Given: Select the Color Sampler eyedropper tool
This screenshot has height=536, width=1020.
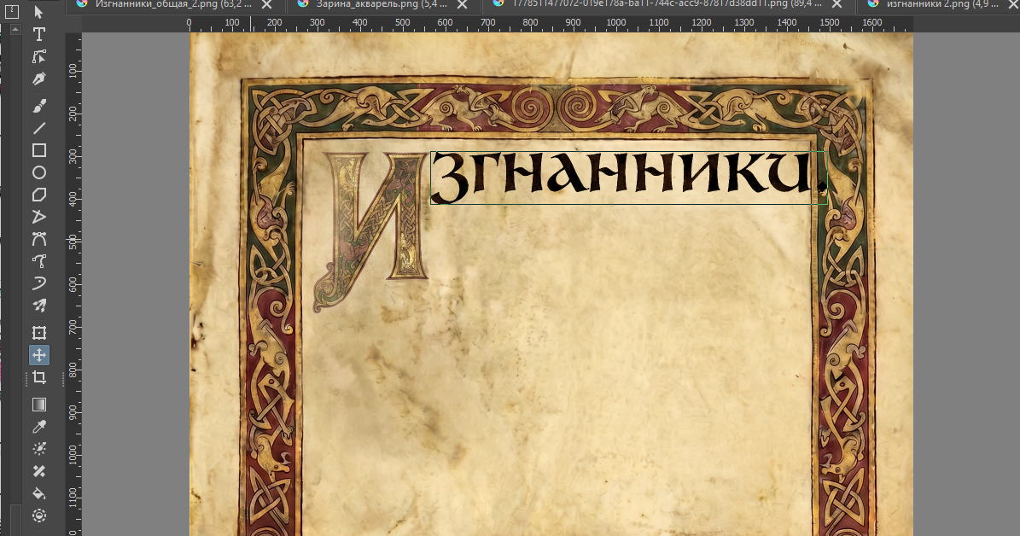Looking at the screenshot, I should coord(39,427).
